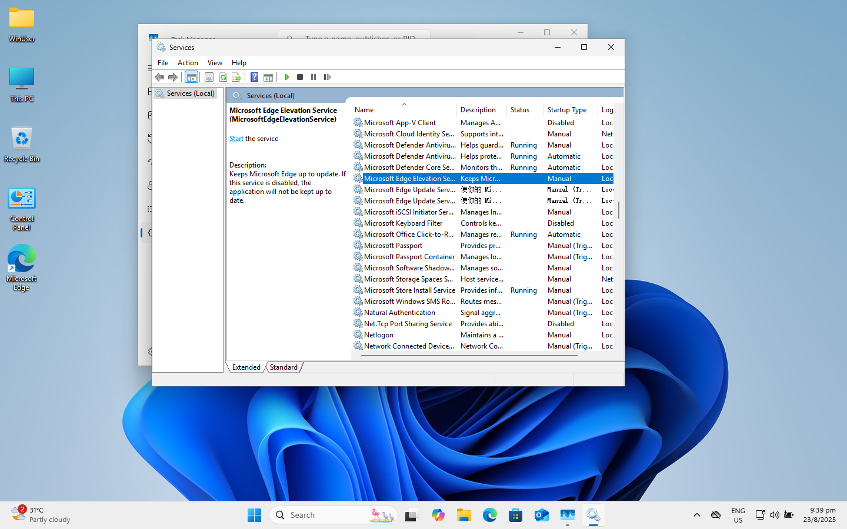The image size is (847, 529).
Task: Select Microsoft Storage Spaces service row
Action: tap(483, 279)
